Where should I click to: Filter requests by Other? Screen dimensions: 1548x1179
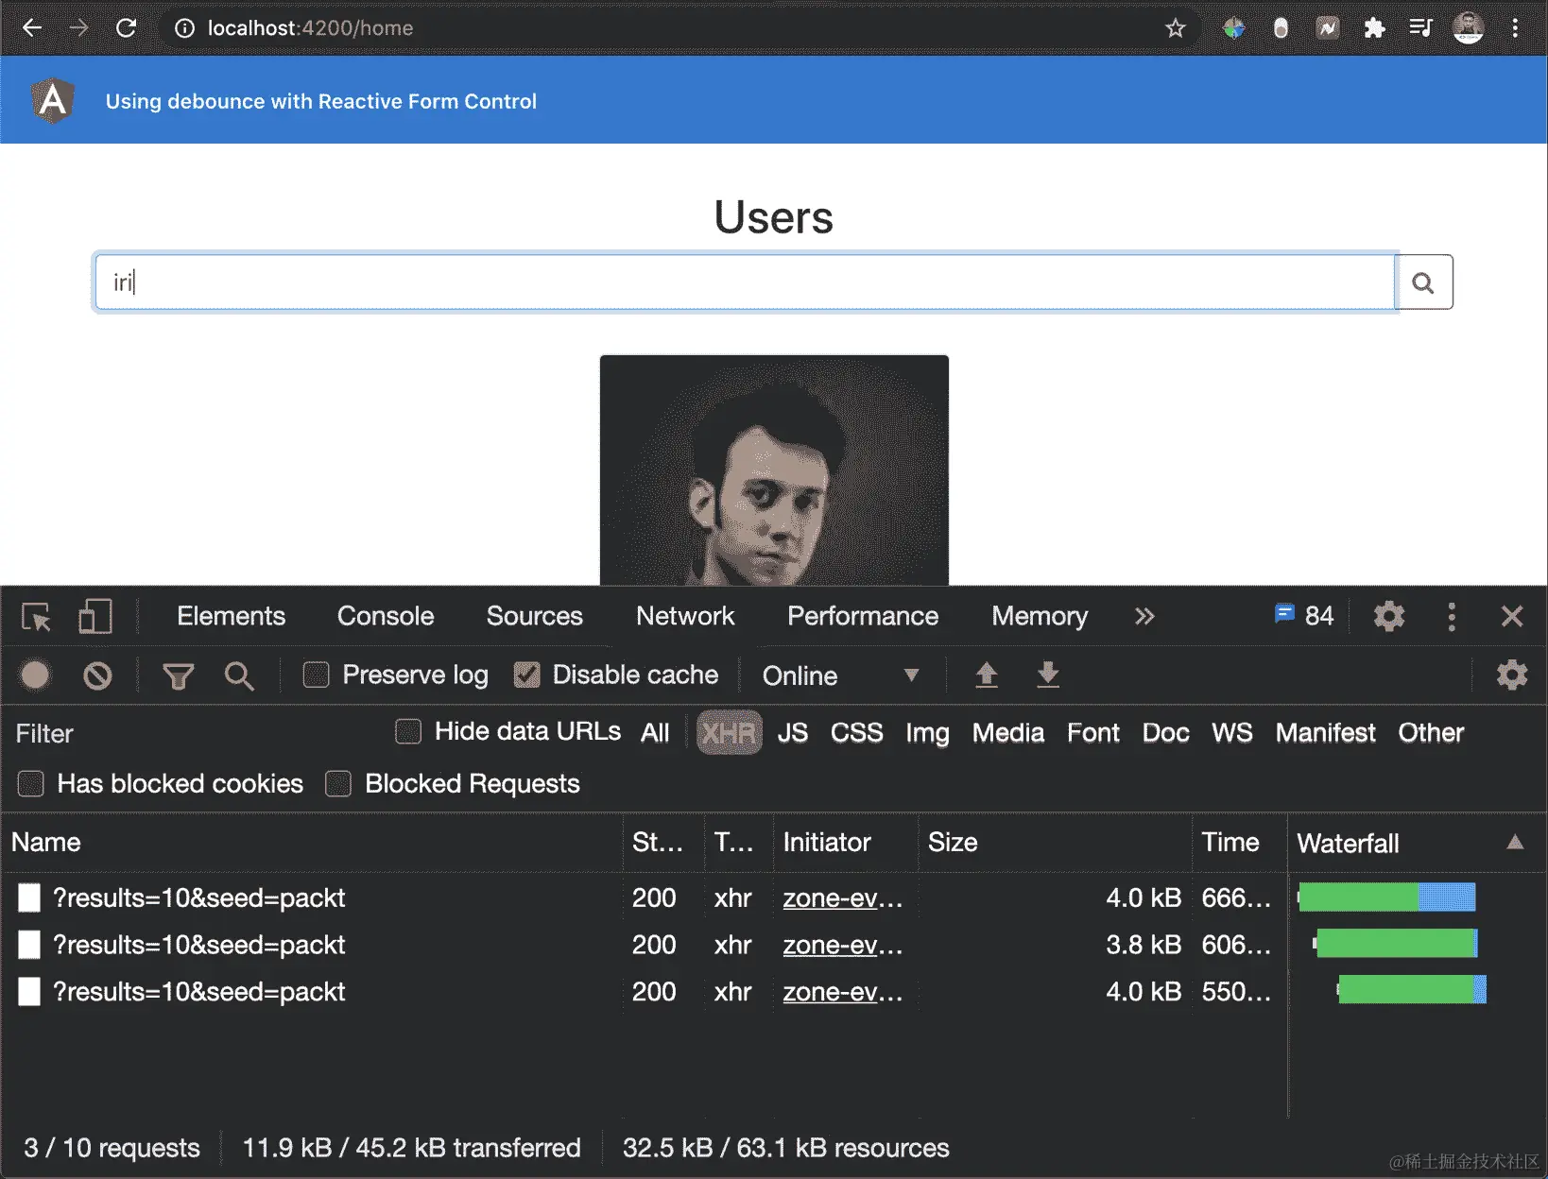[1431, 733]
